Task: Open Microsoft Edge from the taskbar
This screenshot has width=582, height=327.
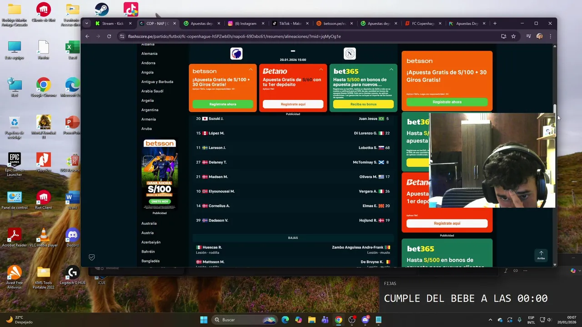Action: [x=285, y=320]
